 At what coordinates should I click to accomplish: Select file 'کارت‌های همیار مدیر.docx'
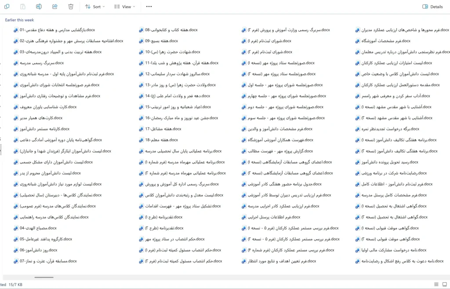(38, 118)
